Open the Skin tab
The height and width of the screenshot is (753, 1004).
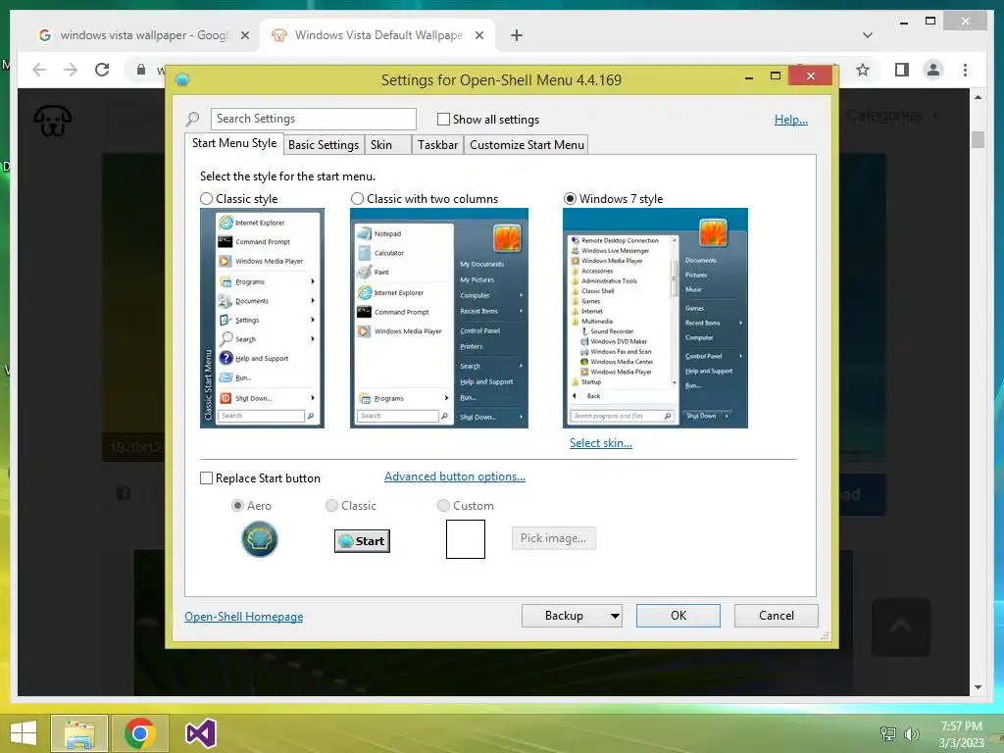[x=387, y=145]
